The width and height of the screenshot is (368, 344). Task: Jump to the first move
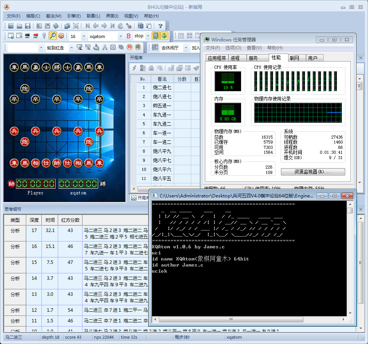87,26
